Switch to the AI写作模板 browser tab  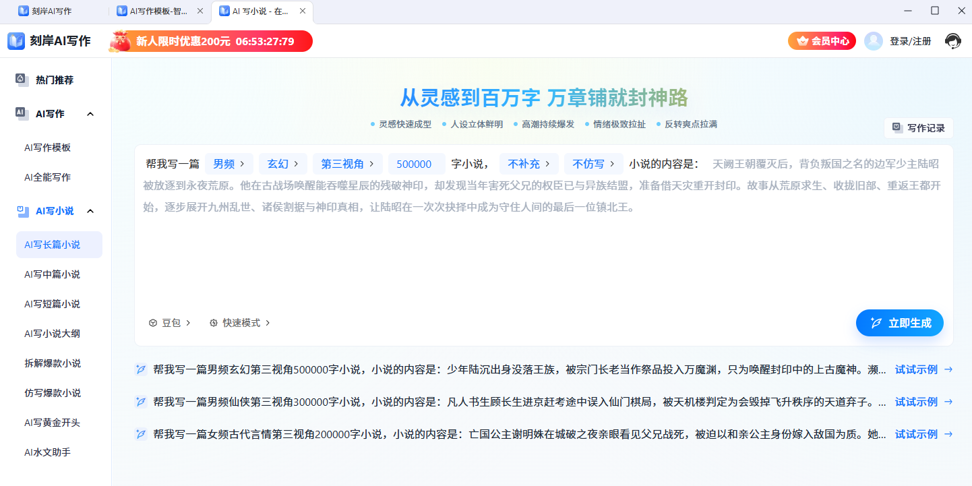[x=159, y=11]
